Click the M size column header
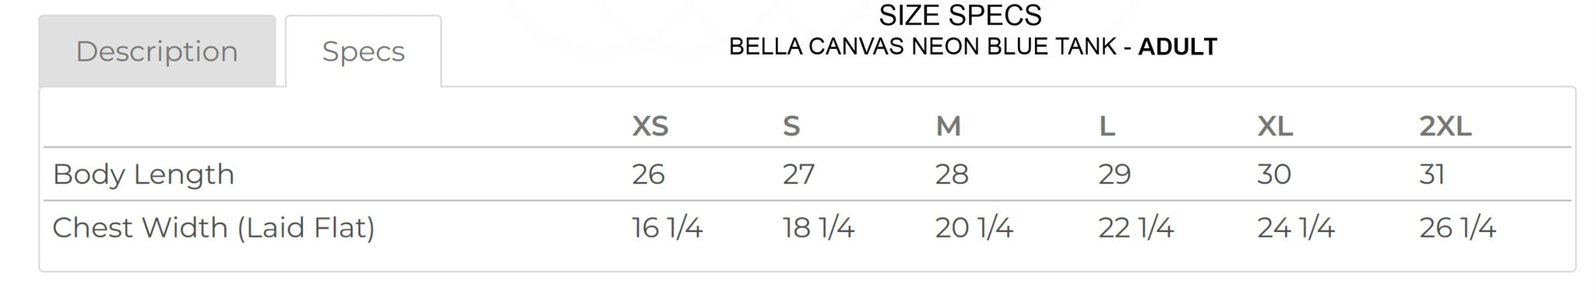This screenshot has width=1595, height=306. tap(948, 125)
